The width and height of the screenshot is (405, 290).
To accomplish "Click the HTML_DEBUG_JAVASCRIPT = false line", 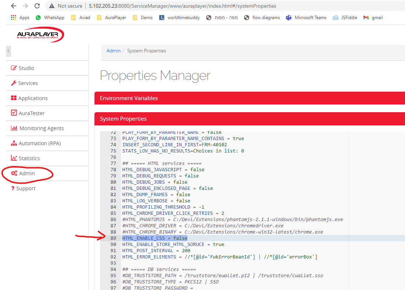I will tap(163, 170).
